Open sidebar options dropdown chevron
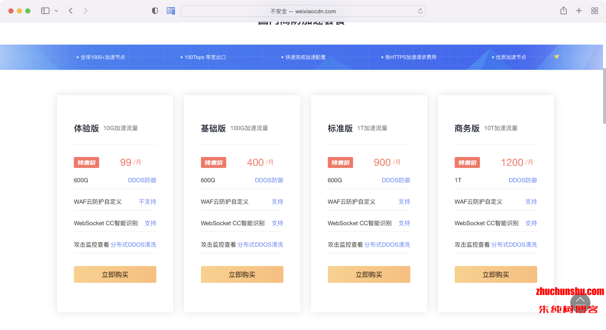606x330 pixels. 56,11
